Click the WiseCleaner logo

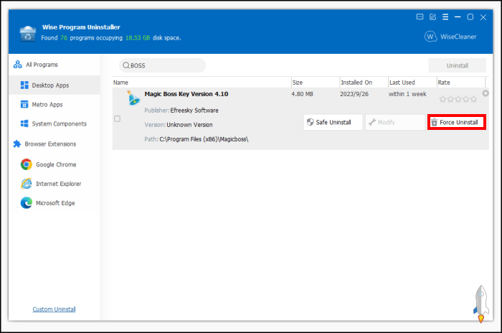pos(450,37)
